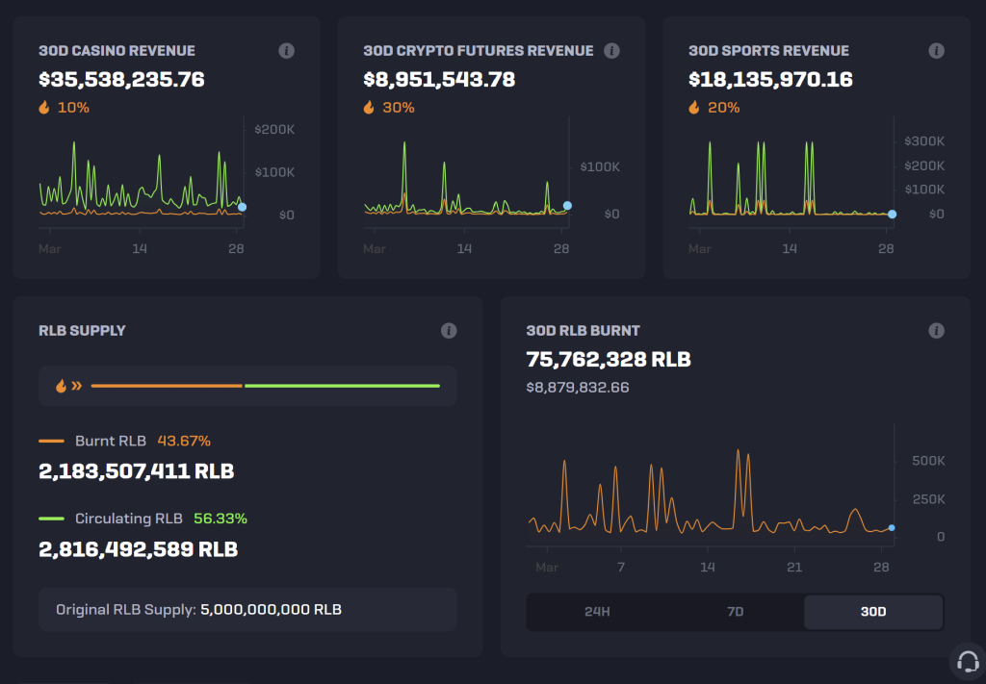The height and width of the screenshot is (684, 986).
Task: Click the 30D Sports Revenue info icon
Action: point(936,51)
